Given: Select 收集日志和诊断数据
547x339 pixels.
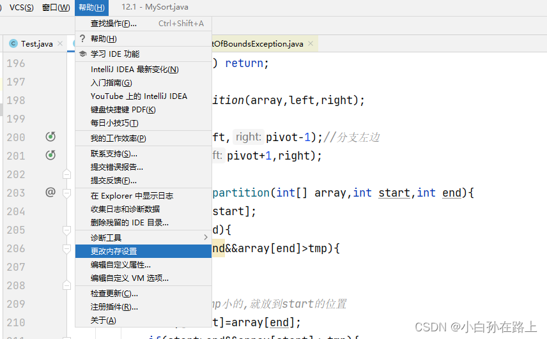Looking at the screenshot, I should pyautogui.click(x=143, y=209).
